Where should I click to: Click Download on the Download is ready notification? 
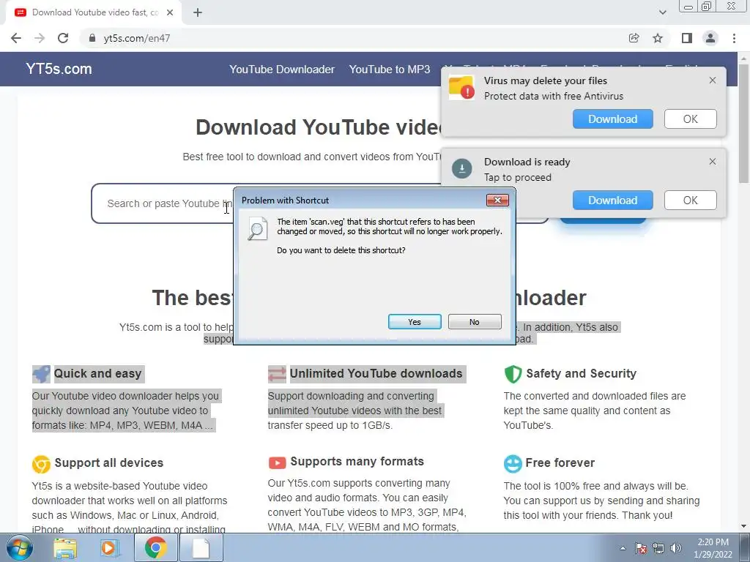click(x=613, y=201)
